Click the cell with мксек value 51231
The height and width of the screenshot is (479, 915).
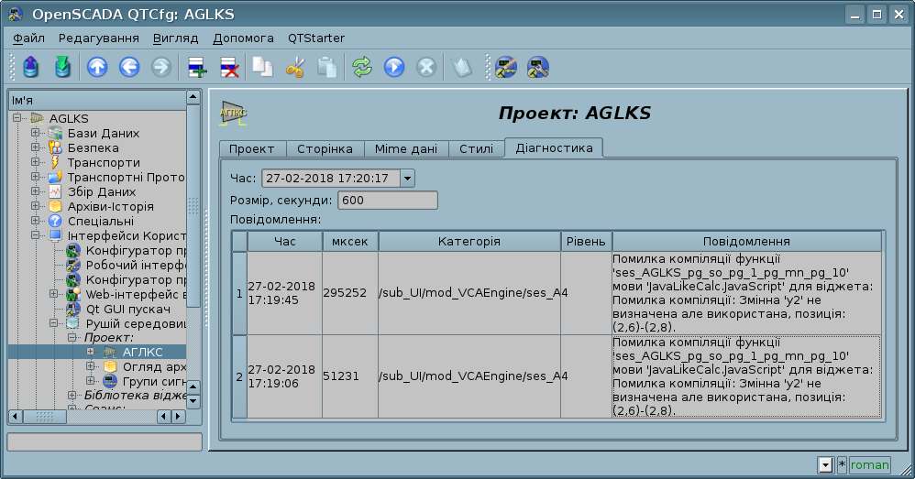tap(350, 376)
